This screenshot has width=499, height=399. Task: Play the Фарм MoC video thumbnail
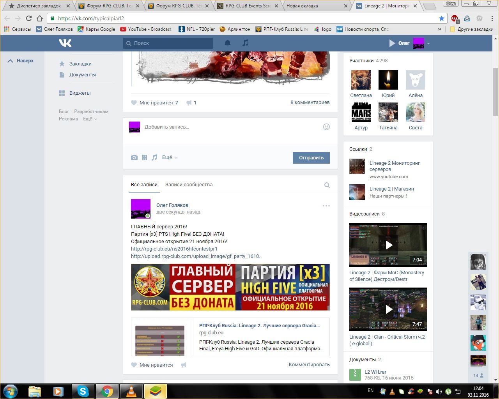tap(388, 245)
